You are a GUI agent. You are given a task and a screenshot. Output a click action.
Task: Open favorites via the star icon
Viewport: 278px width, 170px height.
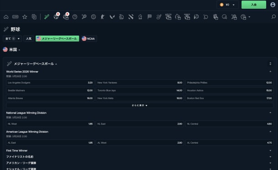(25, 17)
